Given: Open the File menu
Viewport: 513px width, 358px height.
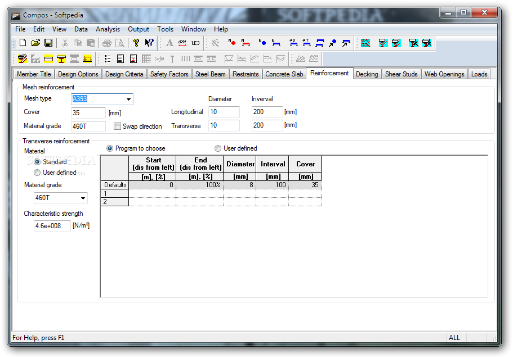Looking at the screenshot, I should [20, 29].
